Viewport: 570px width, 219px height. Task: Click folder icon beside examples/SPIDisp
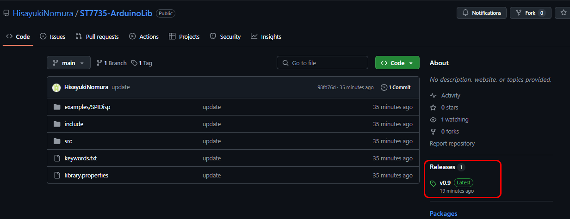click(57, 107)
